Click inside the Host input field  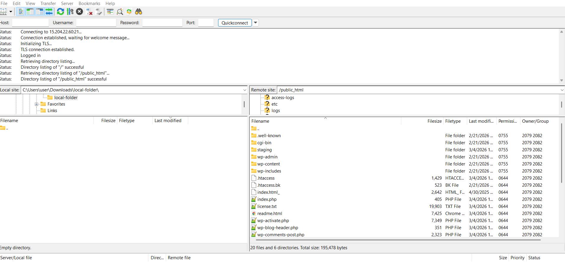pos(30,22)
